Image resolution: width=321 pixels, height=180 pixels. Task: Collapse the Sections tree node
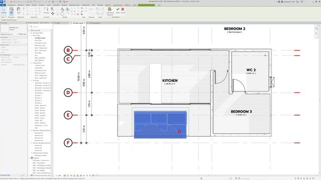coord(31,143)
